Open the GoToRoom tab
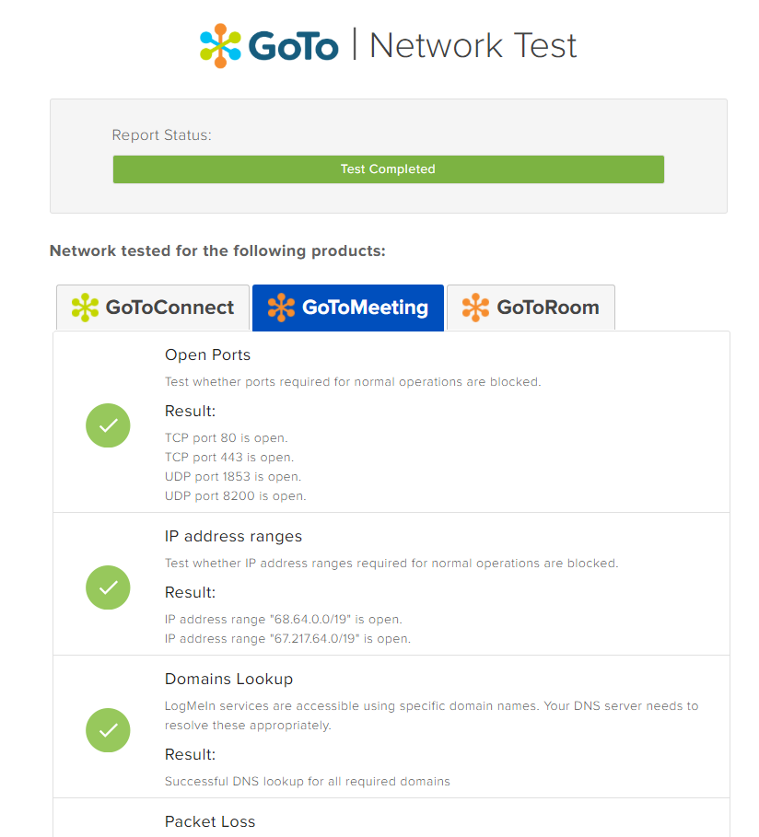The image size is (759, 837). 531,305
